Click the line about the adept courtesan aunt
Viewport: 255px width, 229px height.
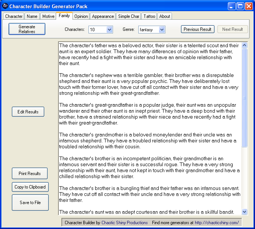tap(146, 212)
